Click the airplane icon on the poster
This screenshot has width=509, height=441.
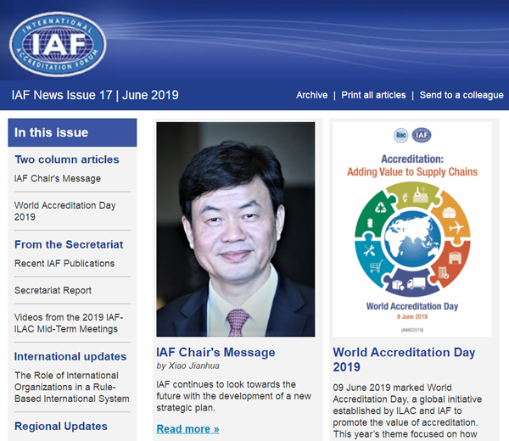(456, 226)
